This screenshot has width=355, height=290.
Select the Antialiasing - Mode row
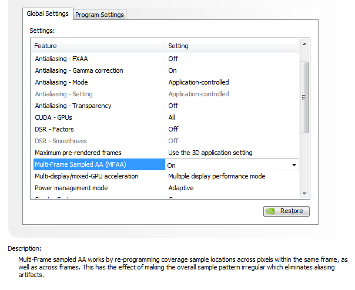[165, 82]
